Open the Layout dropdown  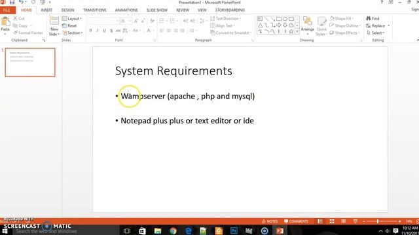pyautogui.click(x=71, y=19)
